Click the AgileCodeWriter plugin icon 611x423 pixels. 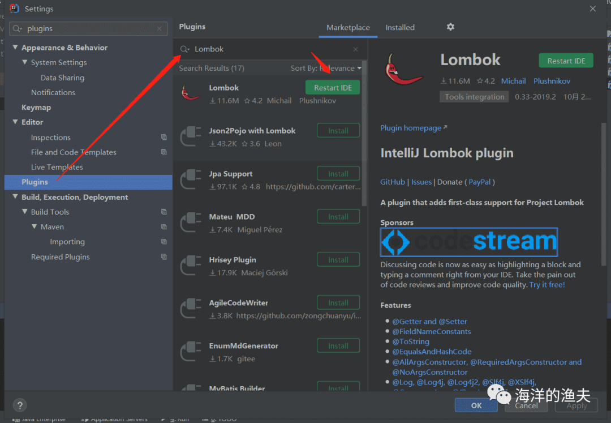click(191, 308)
